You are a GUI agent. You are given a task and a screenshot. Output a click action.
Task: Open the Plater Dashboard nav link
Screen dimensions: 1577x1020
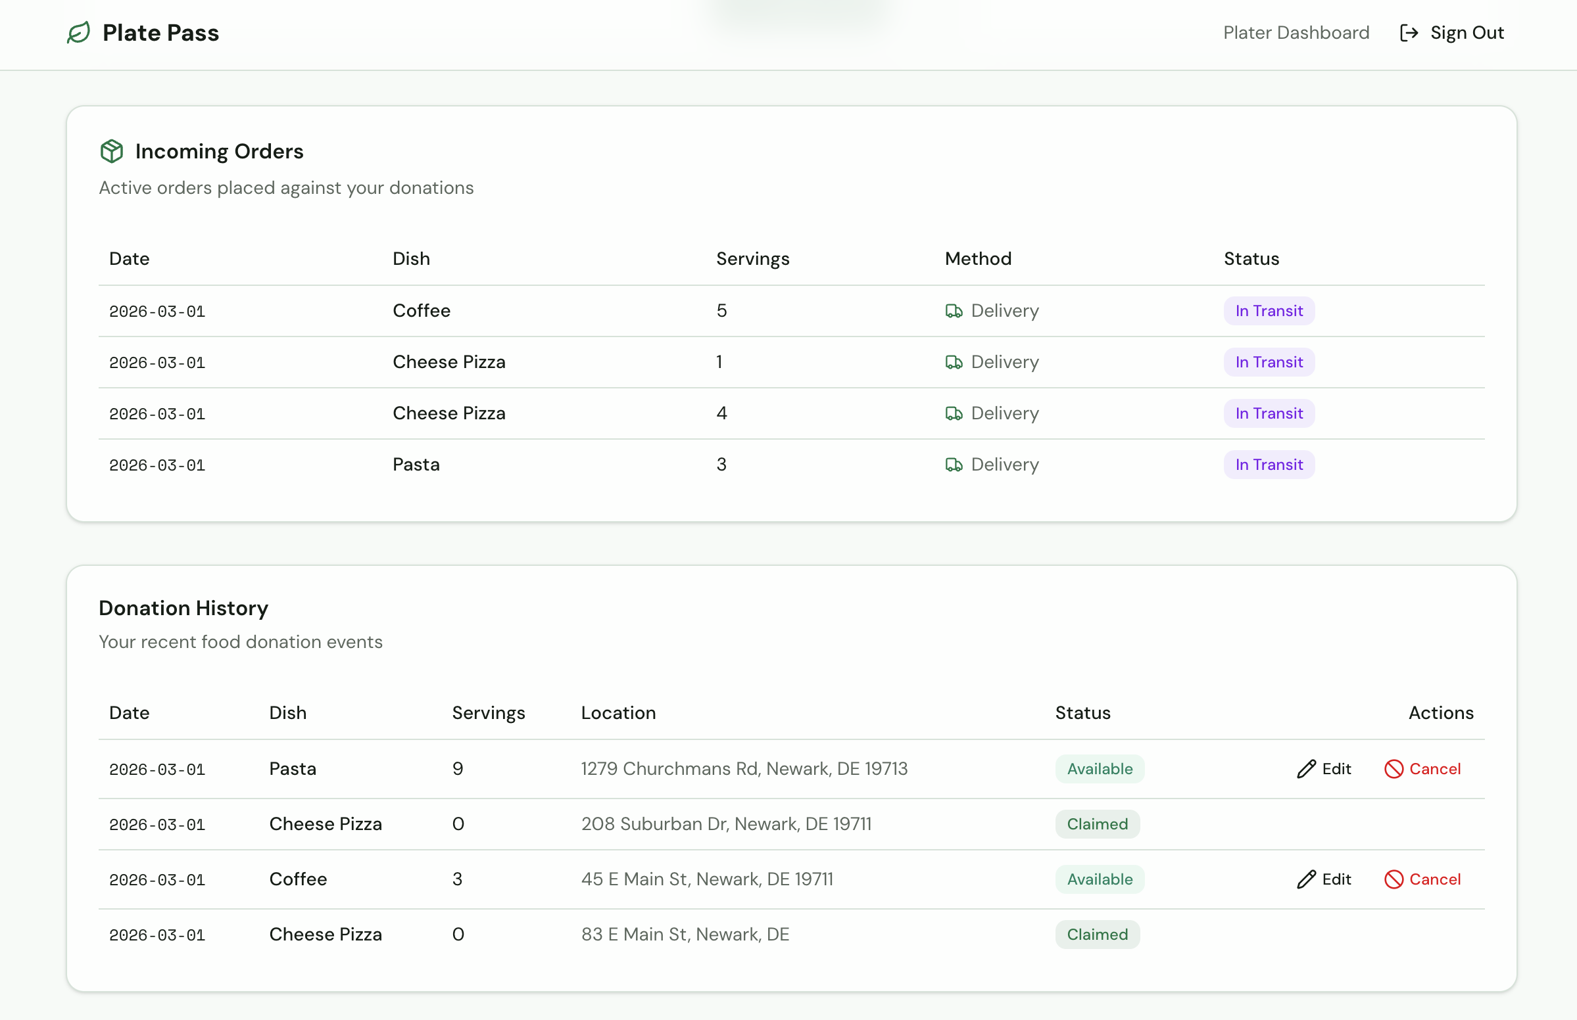tap(1296, 33)
